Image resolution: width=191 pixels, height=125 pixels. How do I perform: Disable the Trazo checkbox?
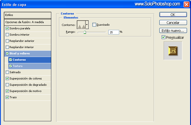[x=7, y=97]
